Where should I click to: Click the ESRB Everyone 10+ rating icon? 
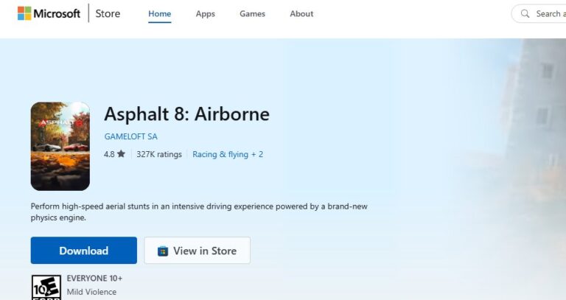[x=46, y=287]
